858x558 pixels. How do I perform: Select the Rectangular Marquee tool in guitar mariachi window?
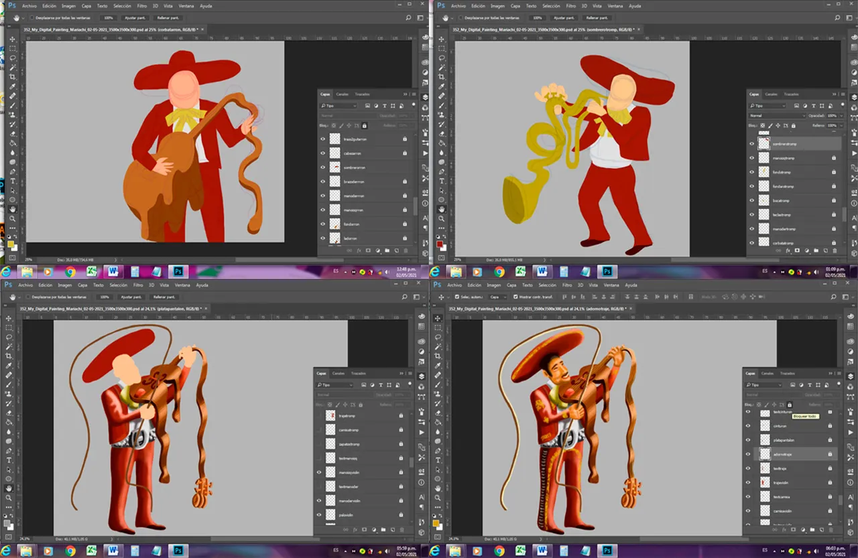12,48
